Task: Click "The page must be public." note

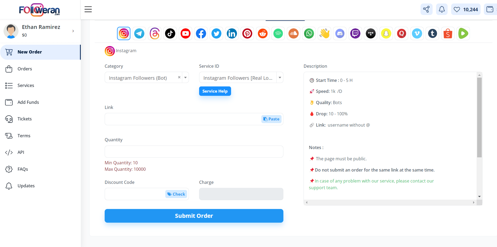Action: coord(338,159)
